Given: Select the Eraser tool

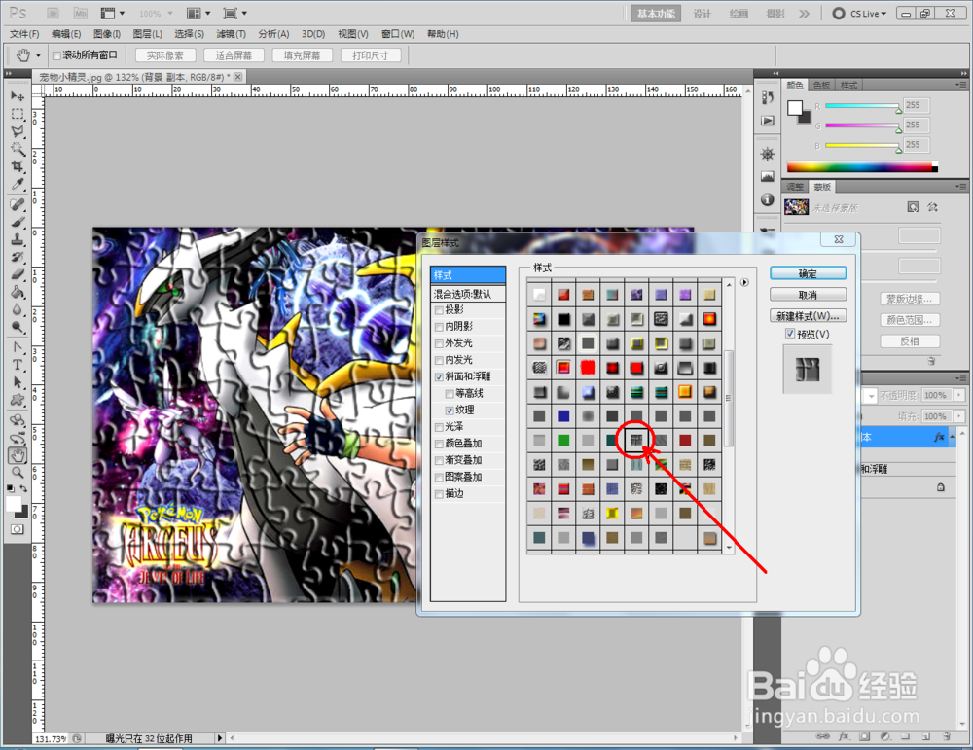Looking at the screenshot, I should click(18, 274).
